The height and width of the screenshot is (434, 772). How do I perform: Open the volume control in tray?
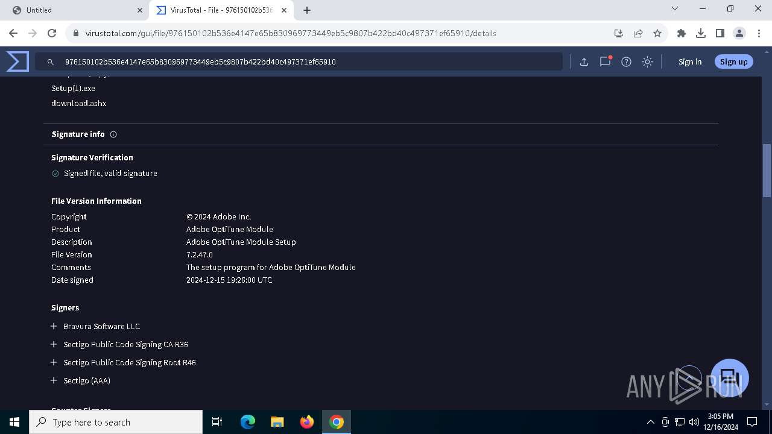pos(694,422)
